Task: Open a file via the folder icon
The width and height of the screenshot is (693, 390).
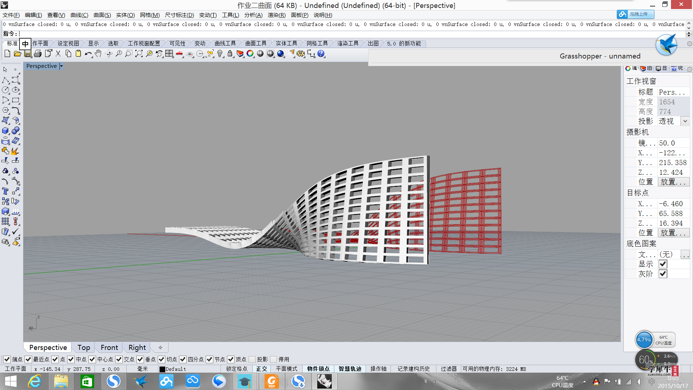Action: (x=17, y=54)
